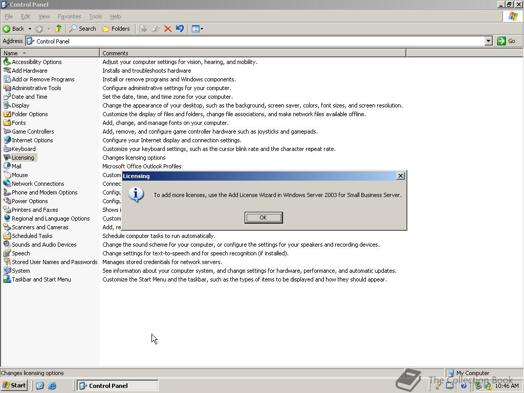This screenshot has width=524, height=393.
Task: Click the red Delete icon
Action: tap(168, 29)
